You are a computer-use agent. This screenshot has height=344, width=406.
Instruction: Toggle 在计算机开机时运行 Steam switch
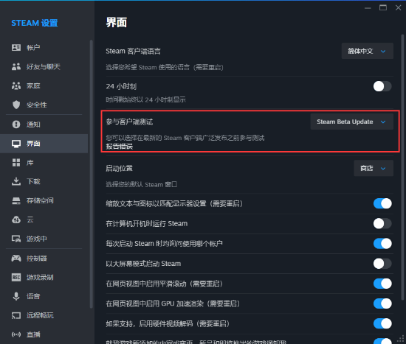382,223
